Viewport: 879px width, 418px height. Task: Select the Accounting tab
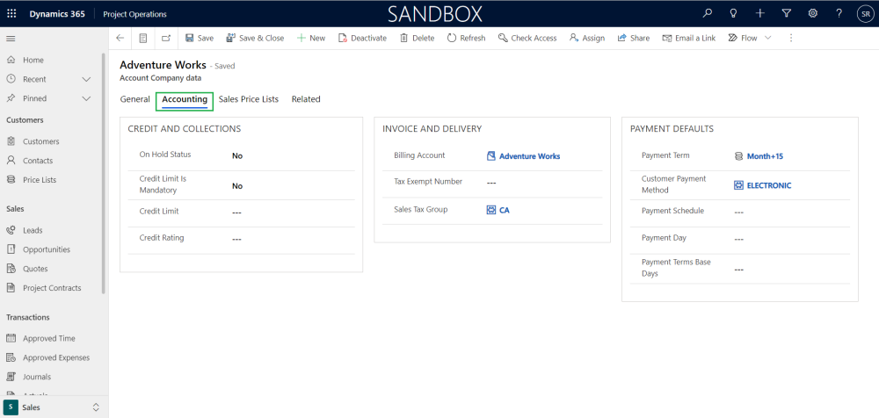coord(185,99)
